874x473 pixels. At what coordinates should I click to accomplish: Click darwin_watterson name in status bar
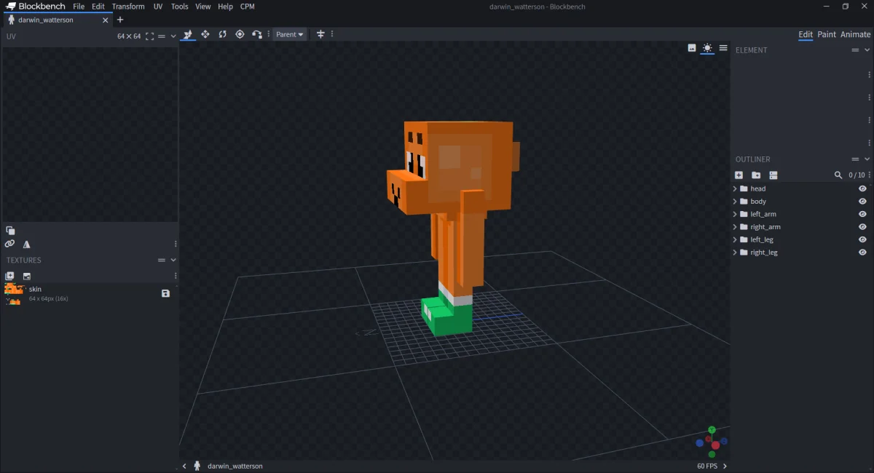pyautogui.click(x=235, y=466)
